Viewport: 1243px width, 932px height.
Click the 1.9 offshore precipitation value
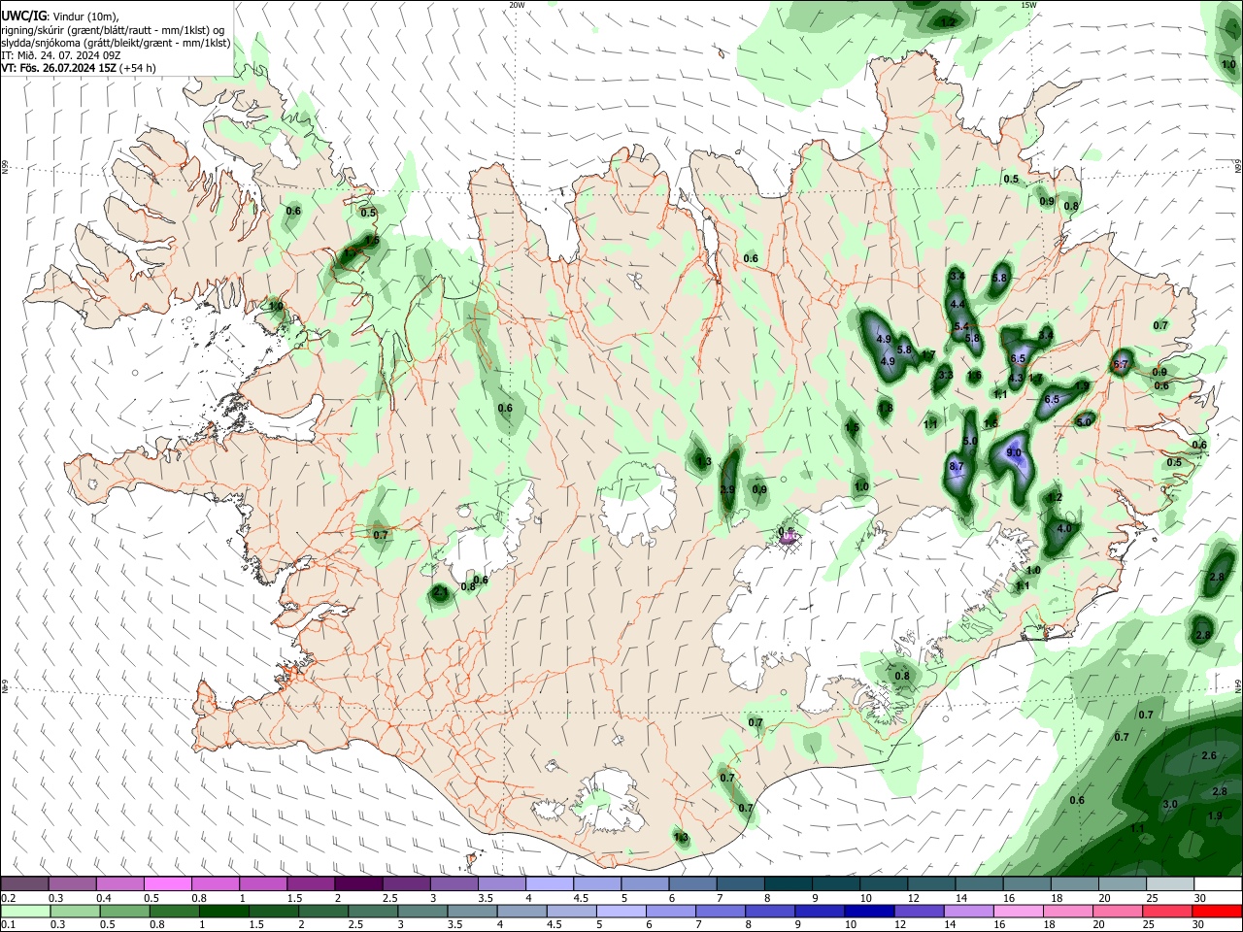point(1215,816)
